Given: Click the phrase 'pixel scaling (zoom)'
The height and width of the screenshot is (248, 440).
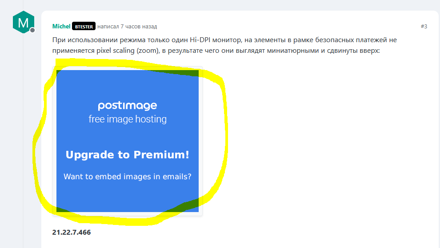Looking at the screenshot, I should tap(128, 51).
